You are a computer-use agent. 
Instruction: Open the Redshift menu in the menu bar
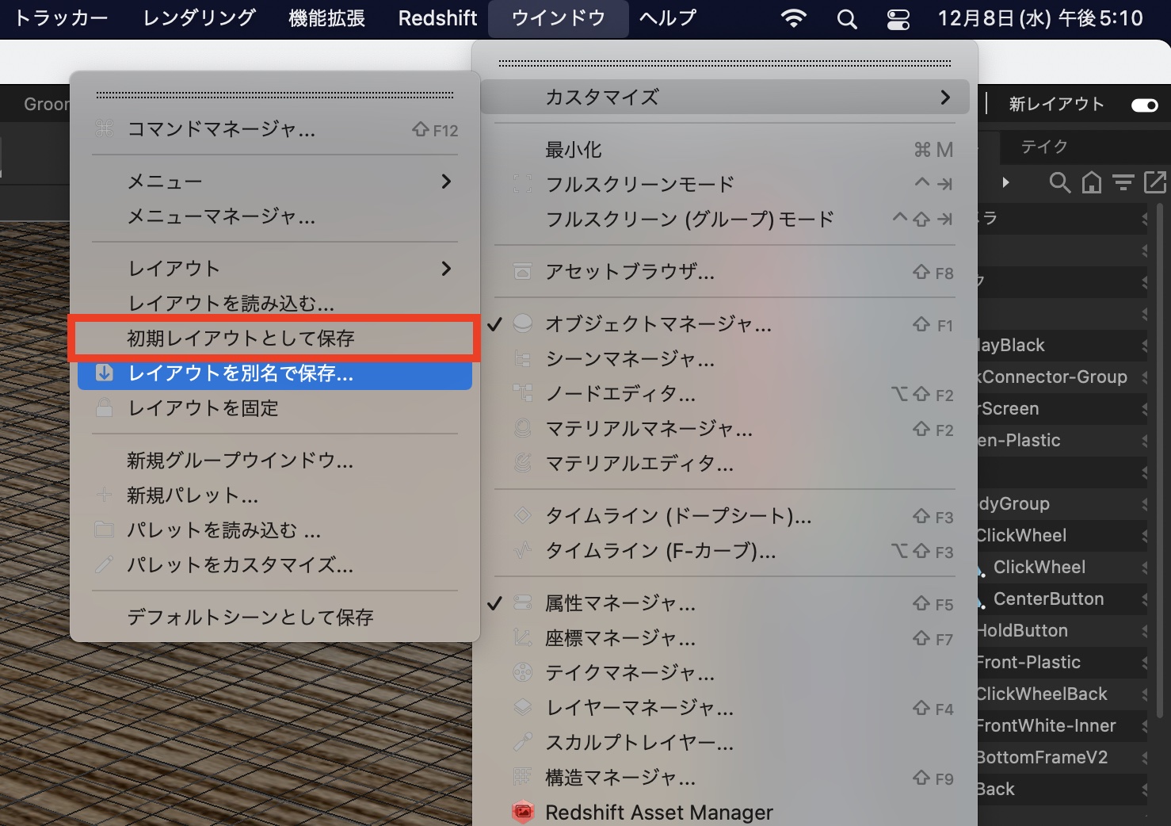pyautogui.click(x=437, y=18)
